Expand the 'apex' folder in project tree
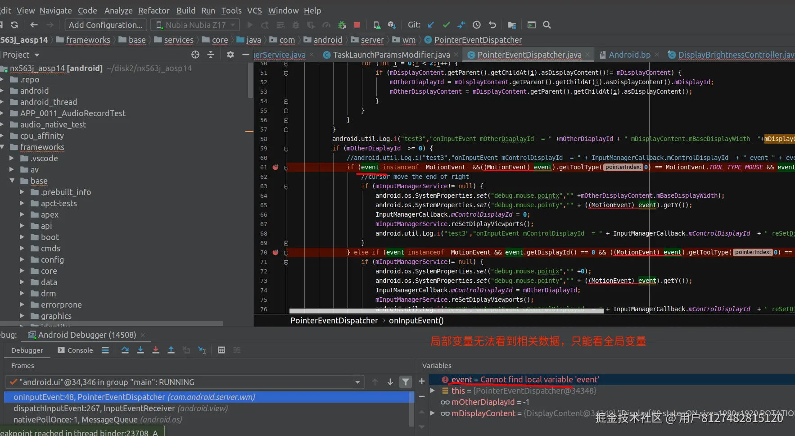Image resolution: width=795 pixels, height=436 pixels. tap(22, 215)
